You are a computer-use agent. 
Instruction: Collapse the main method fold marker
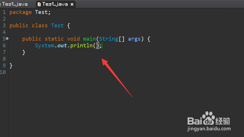pos(7,38)
